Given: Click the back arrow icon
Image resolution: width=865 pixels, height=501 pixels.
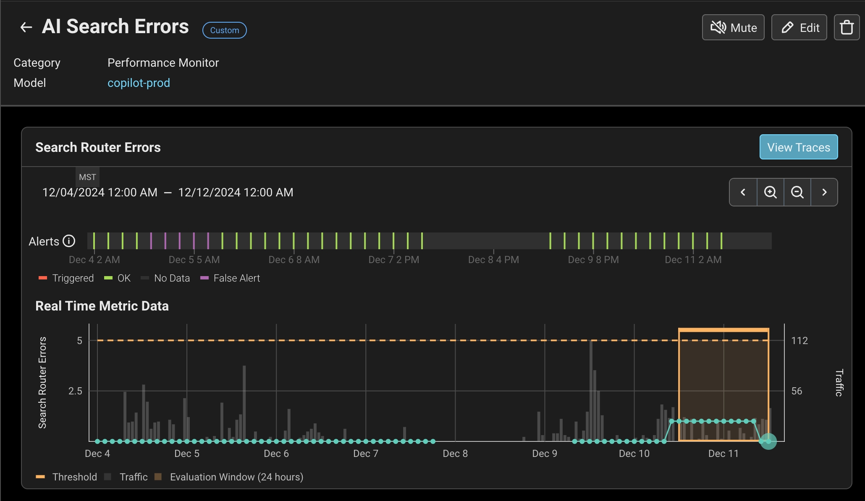Looking at the screenshot, I should click(26, 27).
